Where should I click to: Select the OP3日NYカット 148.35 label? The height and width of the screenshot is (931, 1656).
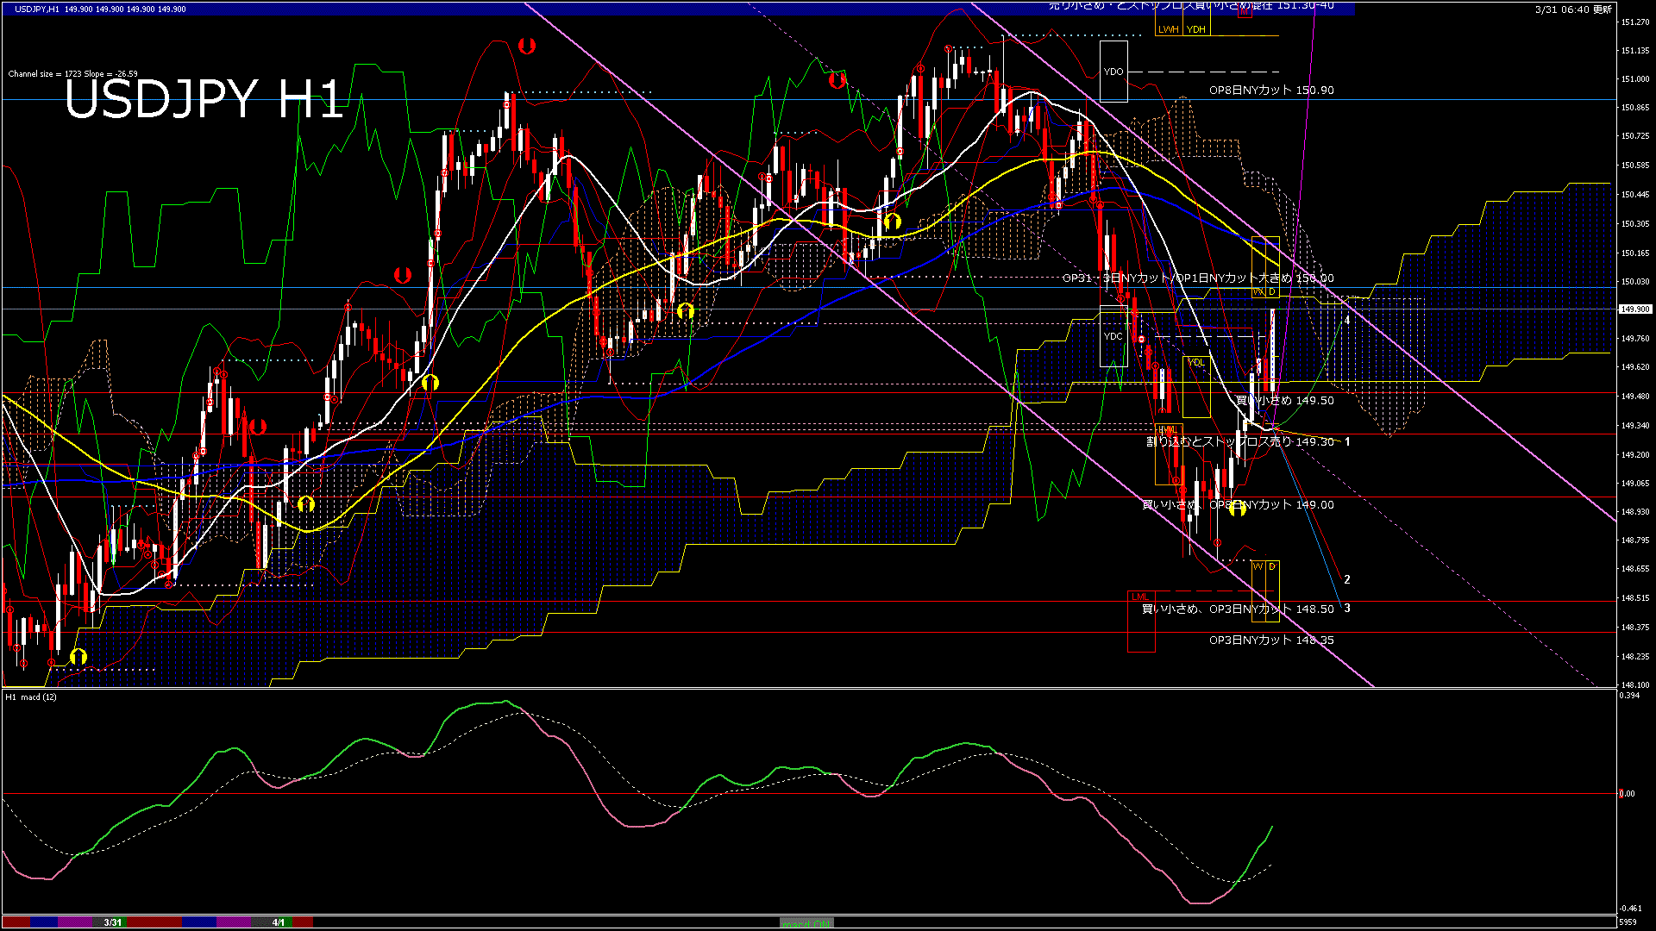click(1271, 640)
